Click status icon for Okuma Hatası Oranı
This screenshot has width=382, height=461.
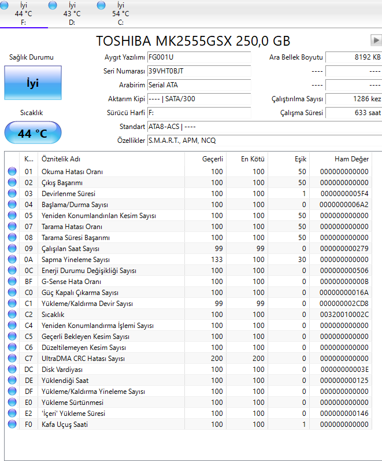12,171
